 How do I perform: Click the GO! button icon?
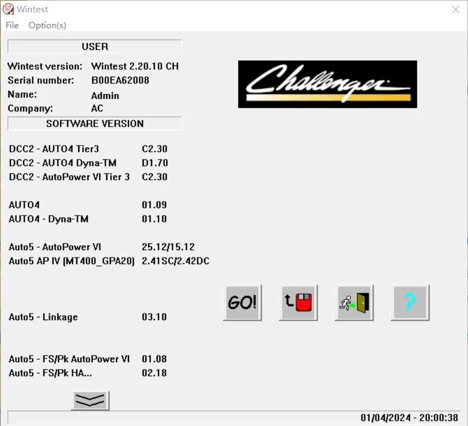242,302
